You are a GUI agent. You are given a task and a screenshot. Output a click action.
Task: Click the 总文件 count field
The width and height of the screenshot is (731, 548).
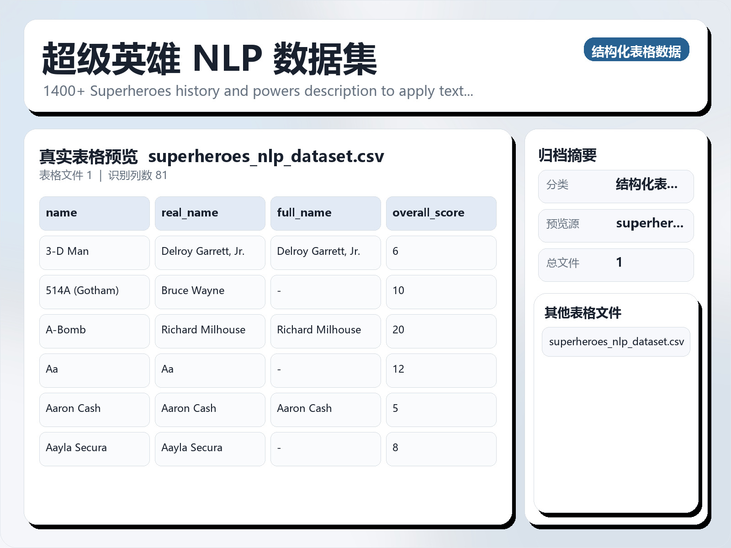click(x=615, y=264)
